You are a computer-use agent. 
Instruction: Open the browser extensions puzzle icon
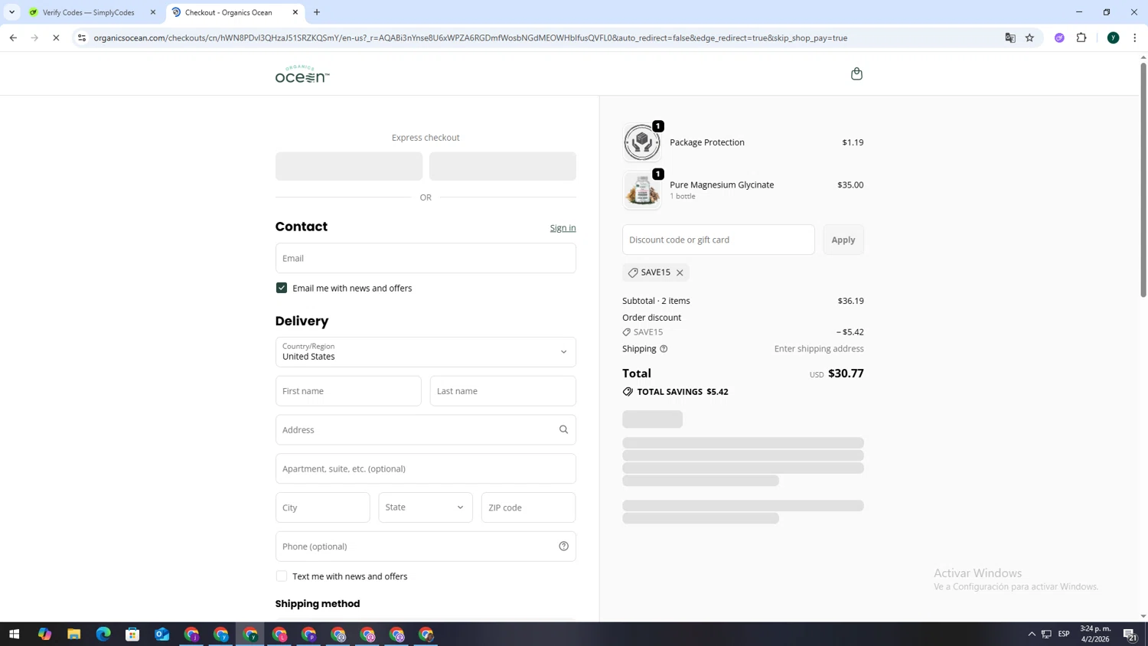click(1081, 38)
